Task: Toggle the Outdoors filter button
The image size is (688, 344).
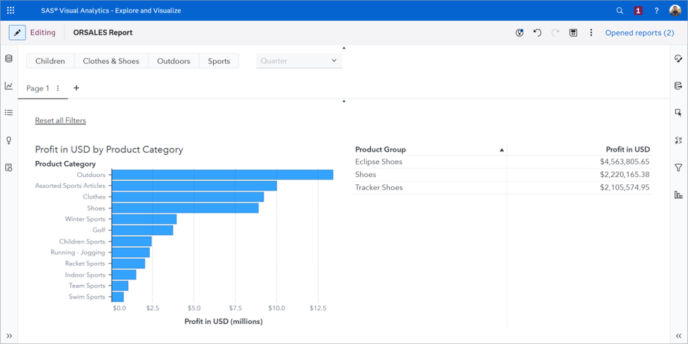Action: point(174,61)
